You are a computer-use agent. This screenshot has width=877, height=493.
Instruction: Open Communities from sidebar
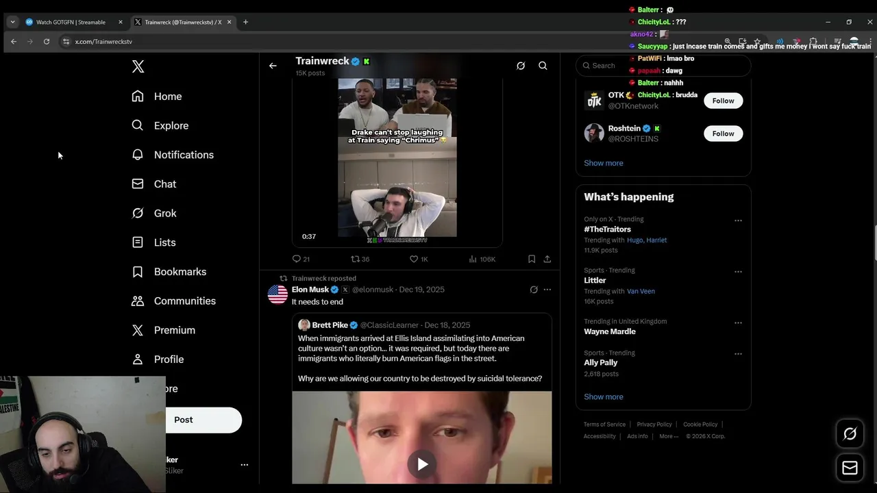coord(173,301)
